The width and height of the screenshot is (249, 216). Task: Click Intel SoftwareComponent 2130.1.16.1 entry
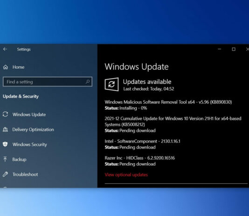[142, 141]
